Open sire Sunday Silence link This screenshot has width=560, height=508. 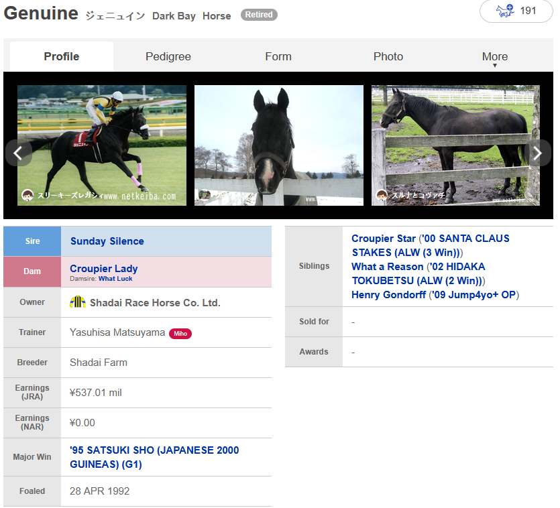[x=107, y=241]
